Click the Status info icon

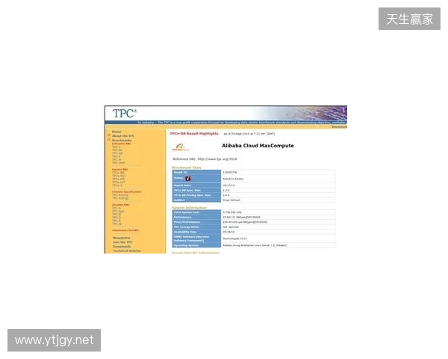click(187, 179)
